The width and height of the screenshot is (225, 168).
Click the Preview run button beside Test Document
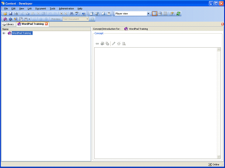tap(92, 19)
